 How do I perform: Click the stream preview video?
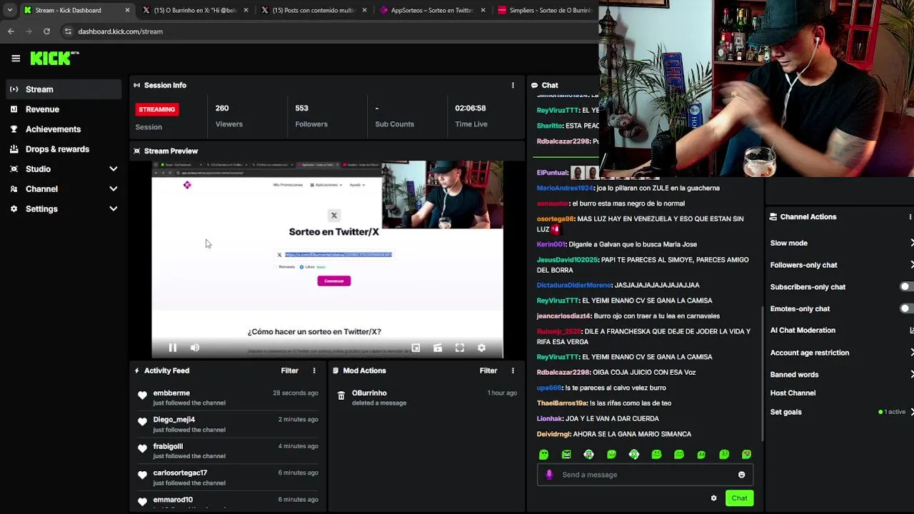point(327,259)
